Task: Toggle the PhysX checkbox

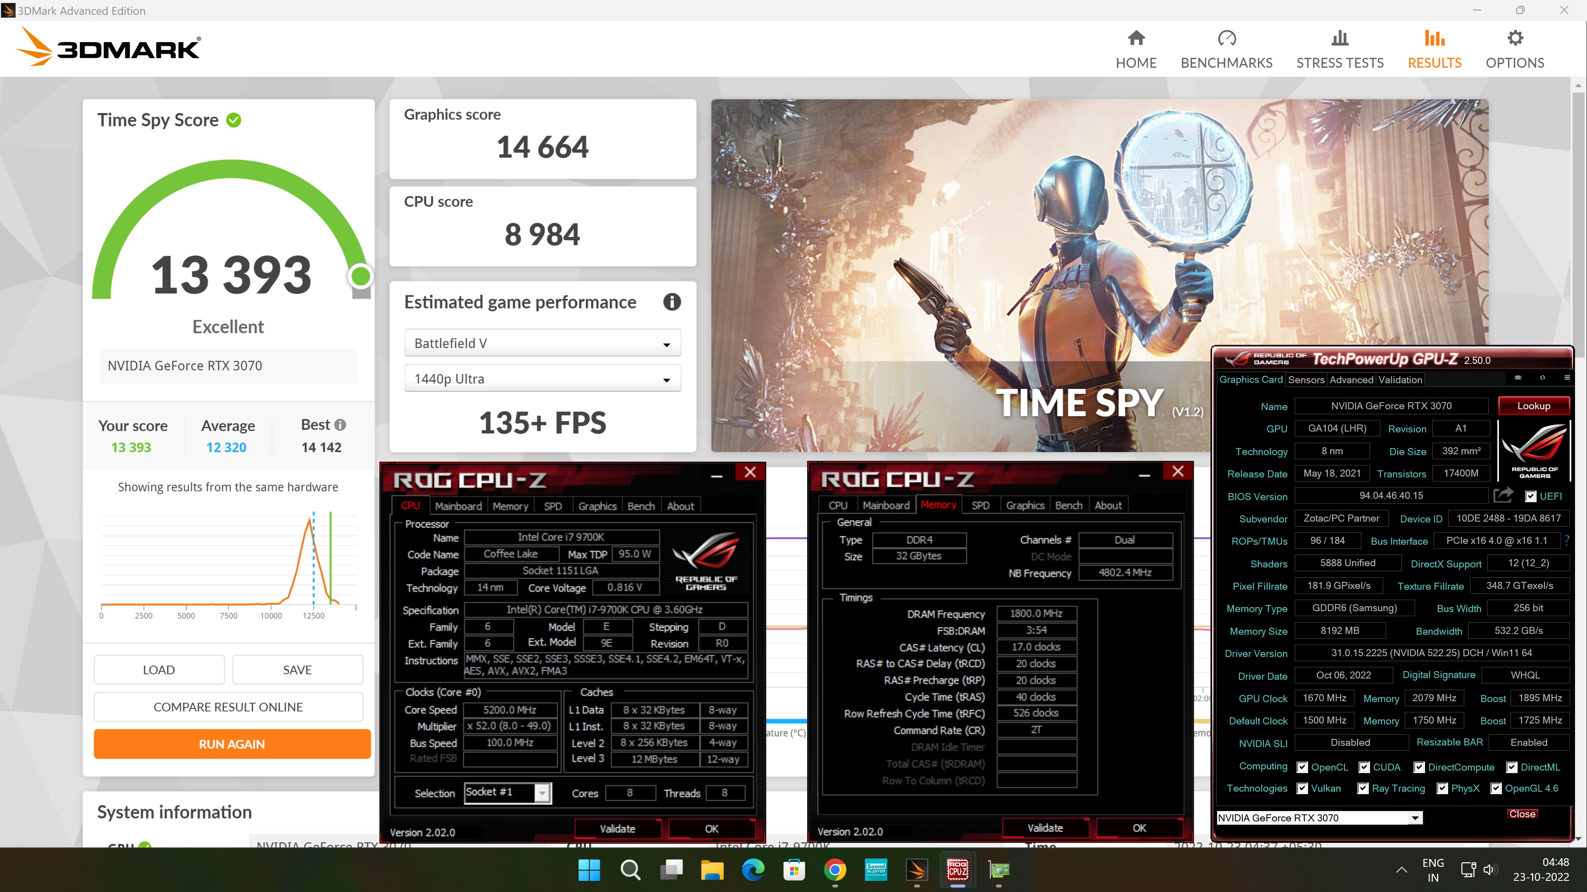Action: pyautogui.click(x=1442, y=788)
